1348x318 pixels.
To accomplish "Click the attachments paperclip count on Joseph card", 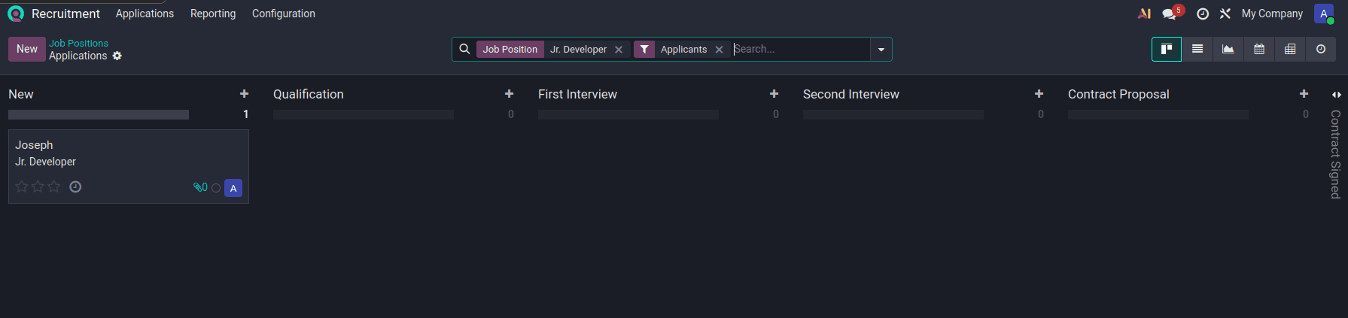I will 200,187.
